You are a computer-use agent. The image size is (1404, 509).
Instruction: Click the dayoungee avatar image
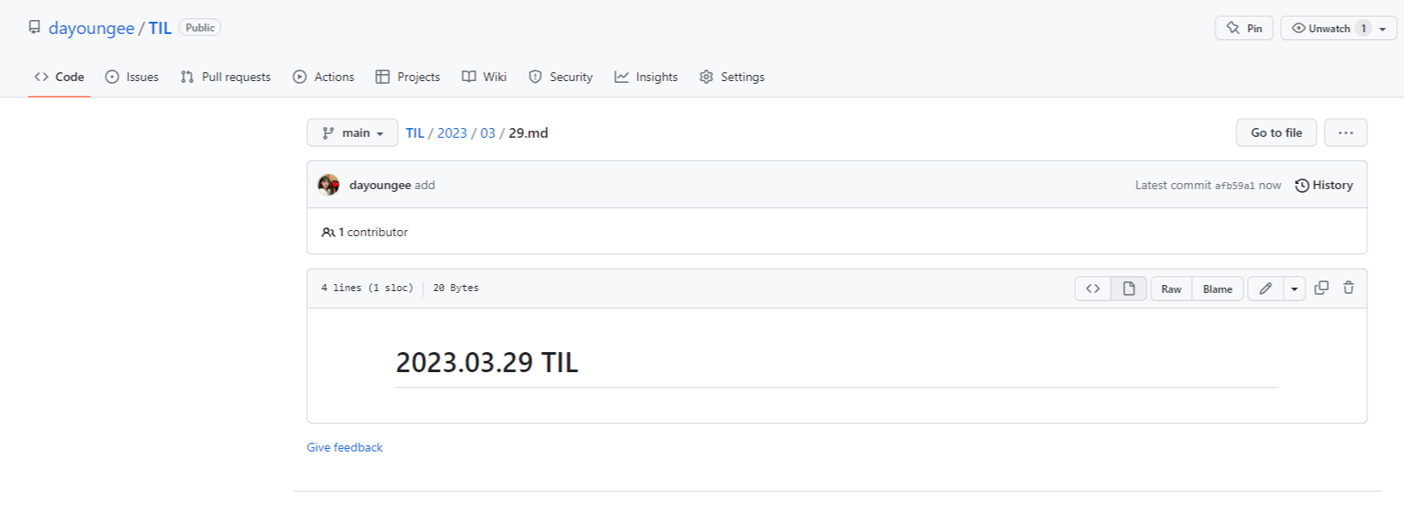[x=329, y=185]
